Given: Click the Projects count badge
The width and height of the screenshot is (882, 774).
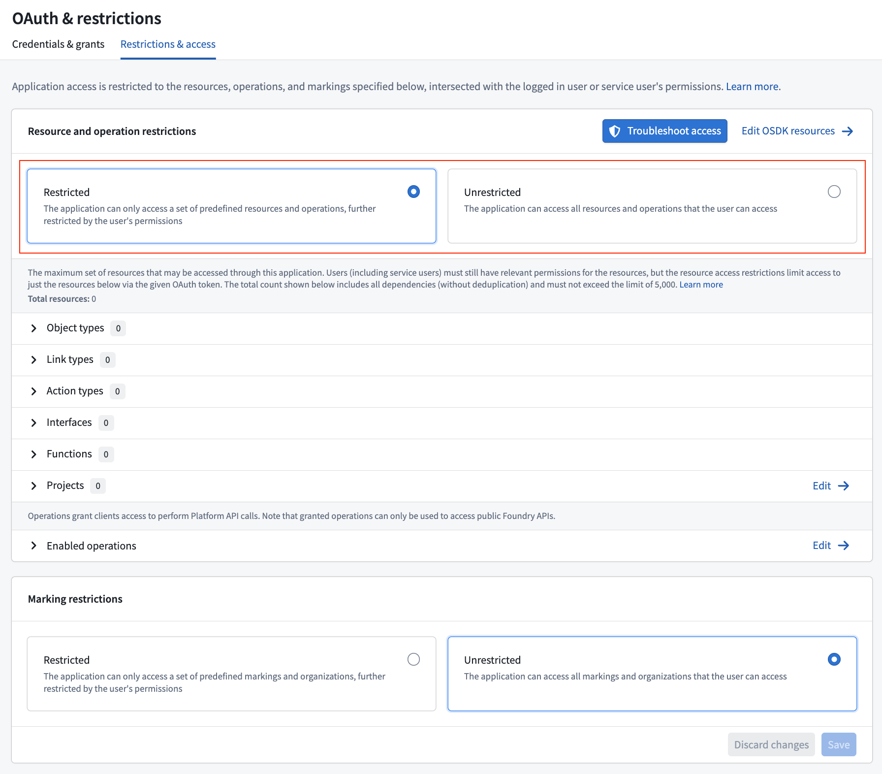Looking at the screenshot, I should tap(98, 486).
